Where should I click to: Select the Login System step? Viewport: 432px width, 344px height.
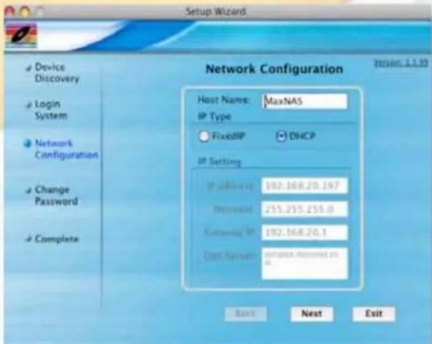(51, 109)
